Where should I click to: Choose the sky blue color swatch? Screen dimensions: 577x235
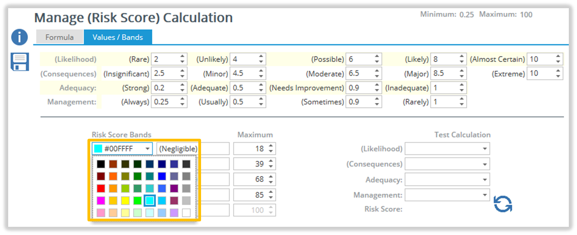(x=162, y=201)
